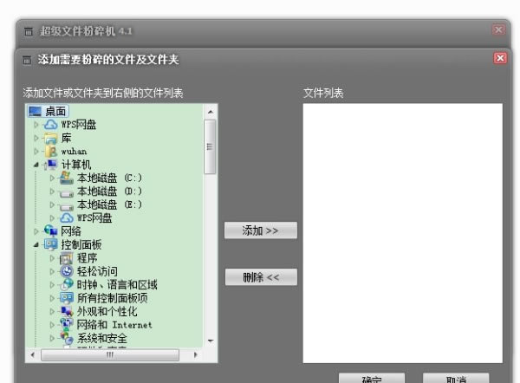Click the dialog title bar window icon
Viewport: 520px width, 383px height.
pyautogui.click(x=27, y=61)
